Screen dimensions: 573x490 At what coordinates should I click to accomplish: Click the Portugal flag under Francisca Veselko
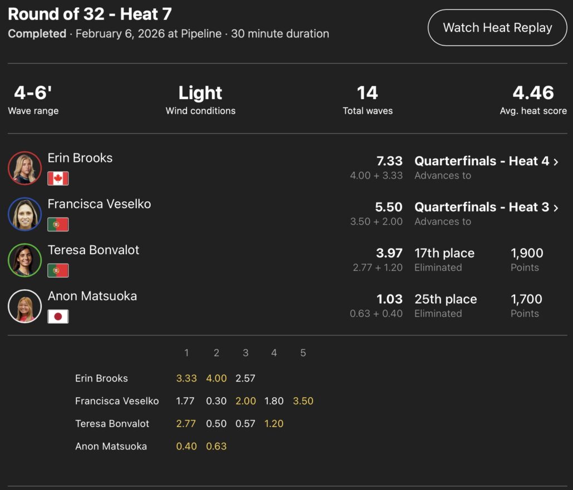[x=58, y=225]
